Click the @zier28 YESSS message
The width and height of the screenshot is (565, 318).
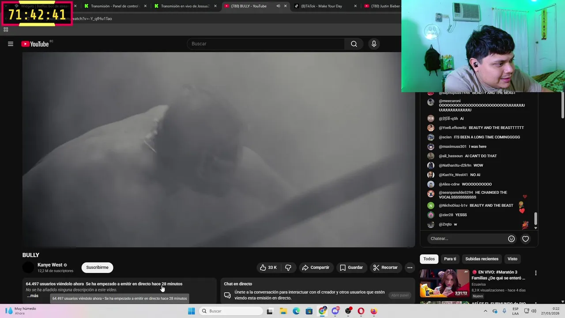click(452, 215)
